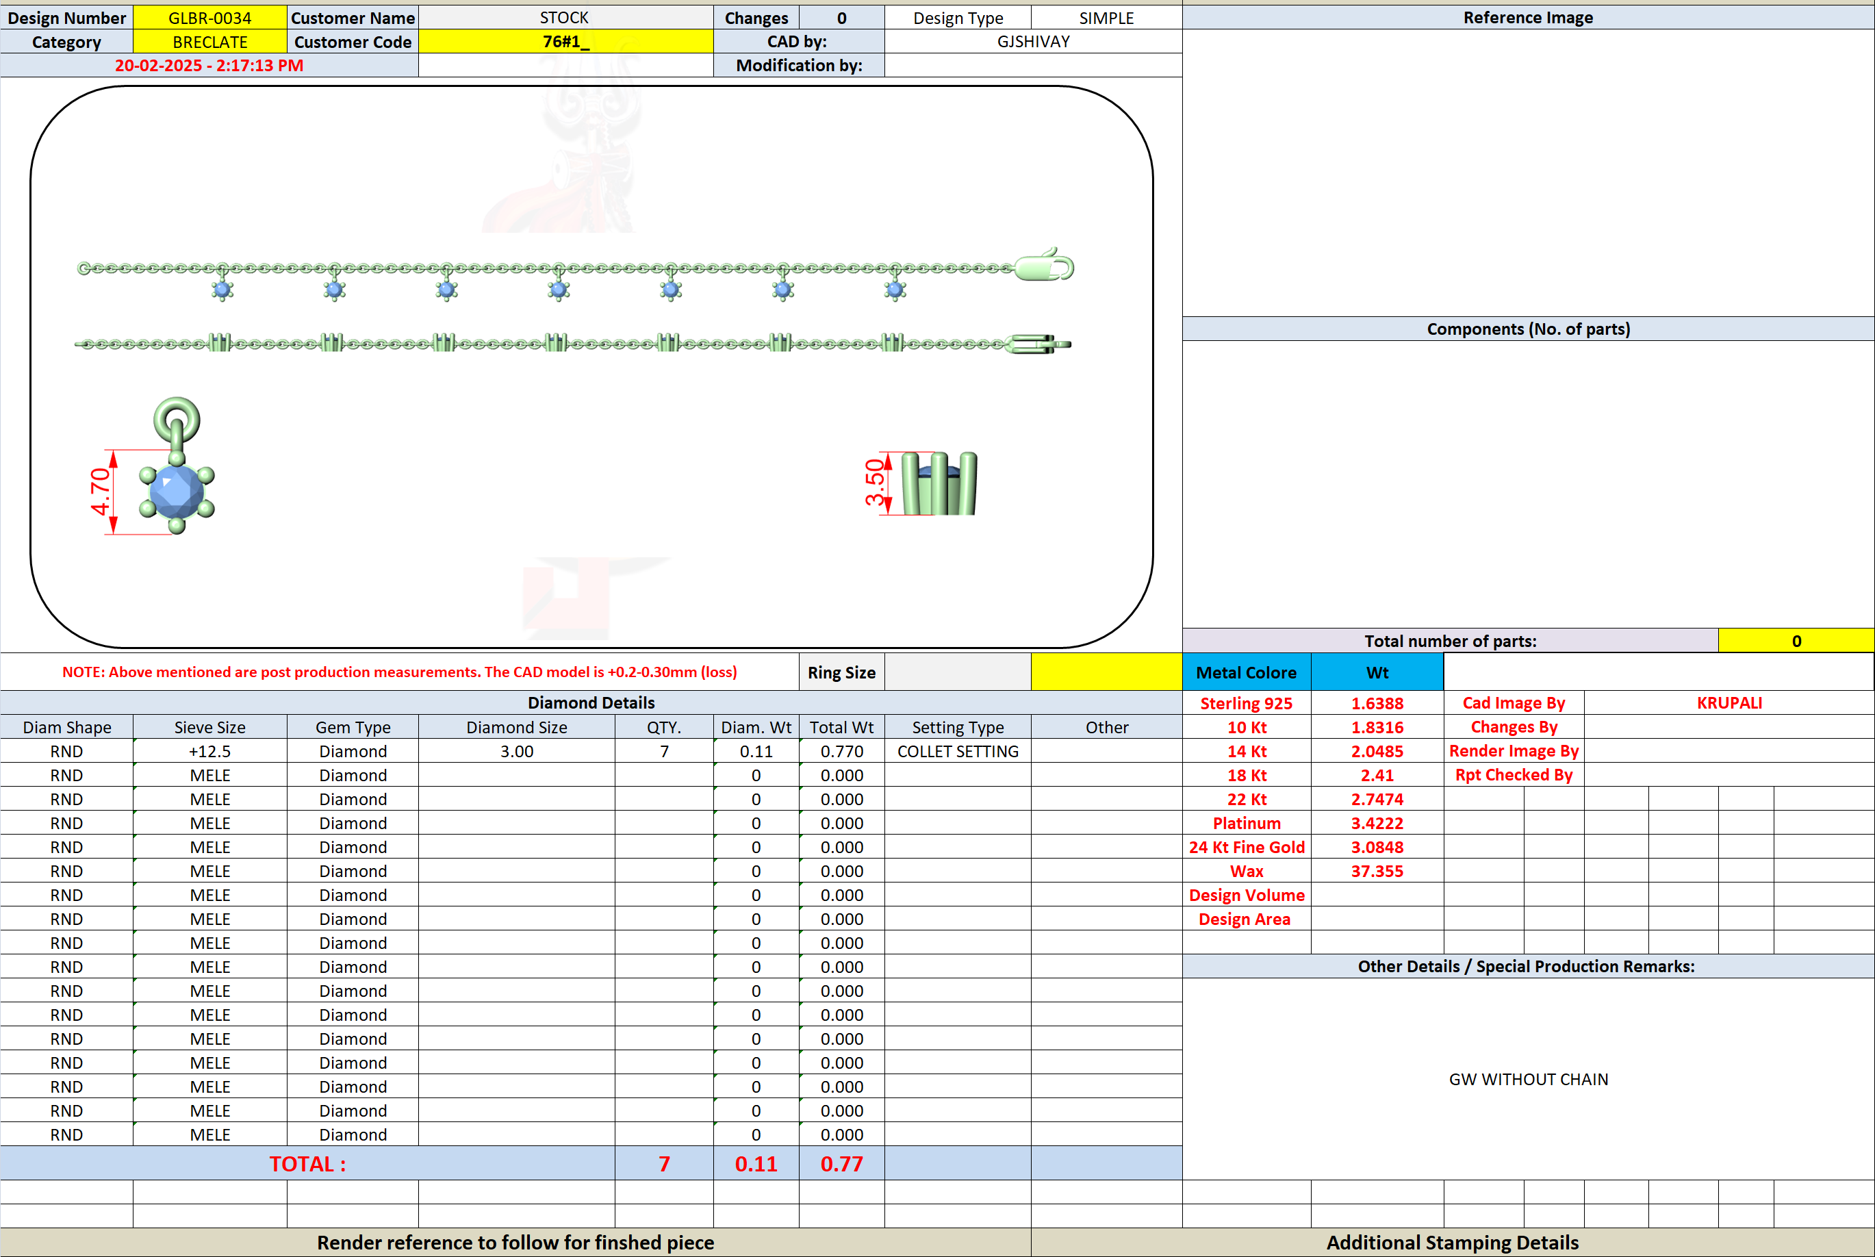Select the BRECLATE category cell

coord(210,42)
